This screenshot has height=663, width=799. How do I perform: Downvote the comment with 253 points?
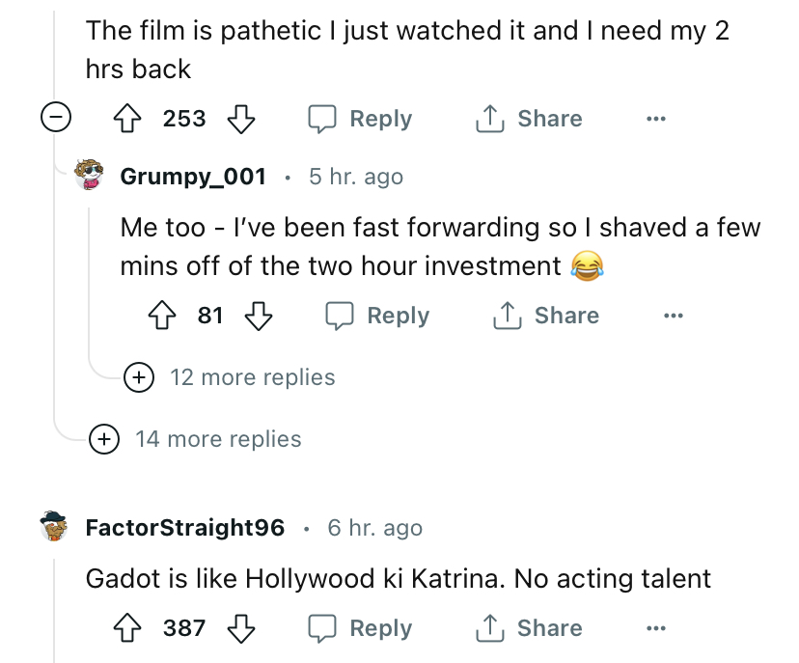238,119
